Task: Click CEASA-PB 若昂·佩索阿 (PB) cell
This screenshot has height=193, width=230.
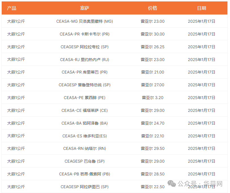Action: point(85,174)
